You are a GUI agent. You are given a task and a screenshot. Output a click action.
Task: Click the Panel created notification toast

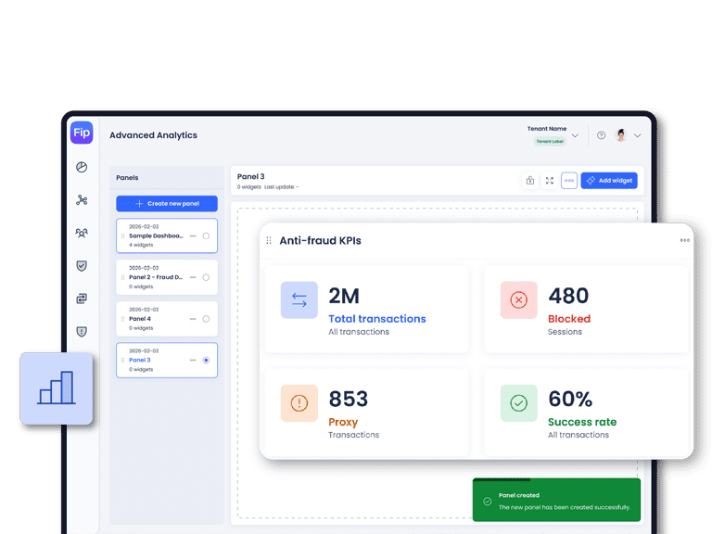[x=556, y=500]
